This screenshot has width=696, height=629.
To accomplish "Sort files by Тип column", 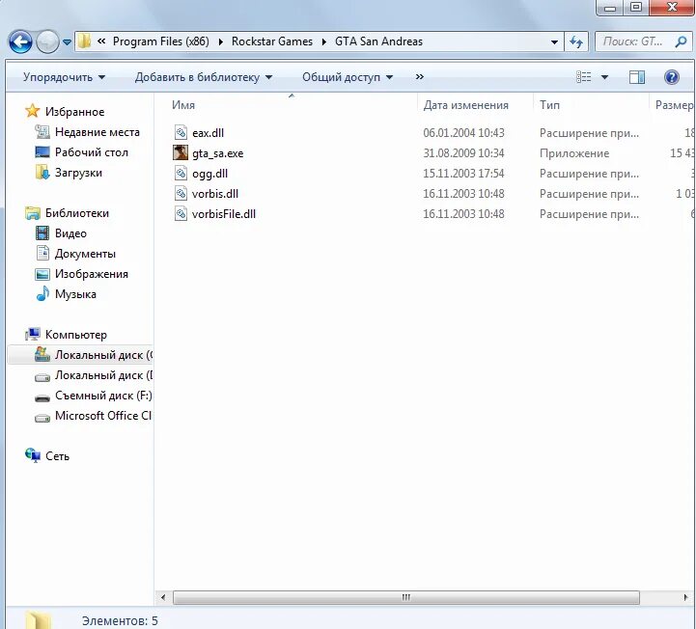I will (x=549, y=105).
